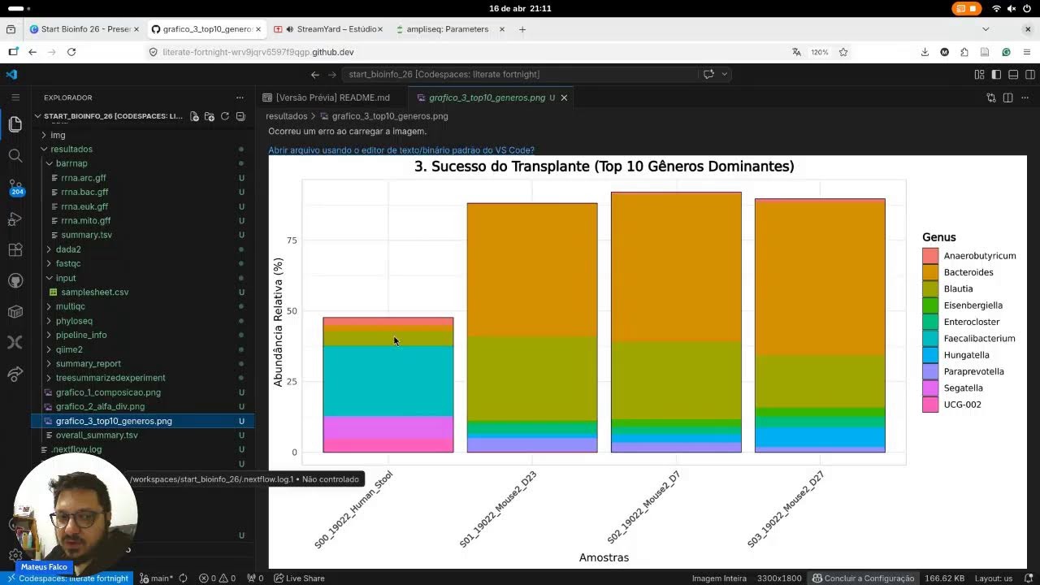Expand the phyloseq folder

tap(74, 321)
